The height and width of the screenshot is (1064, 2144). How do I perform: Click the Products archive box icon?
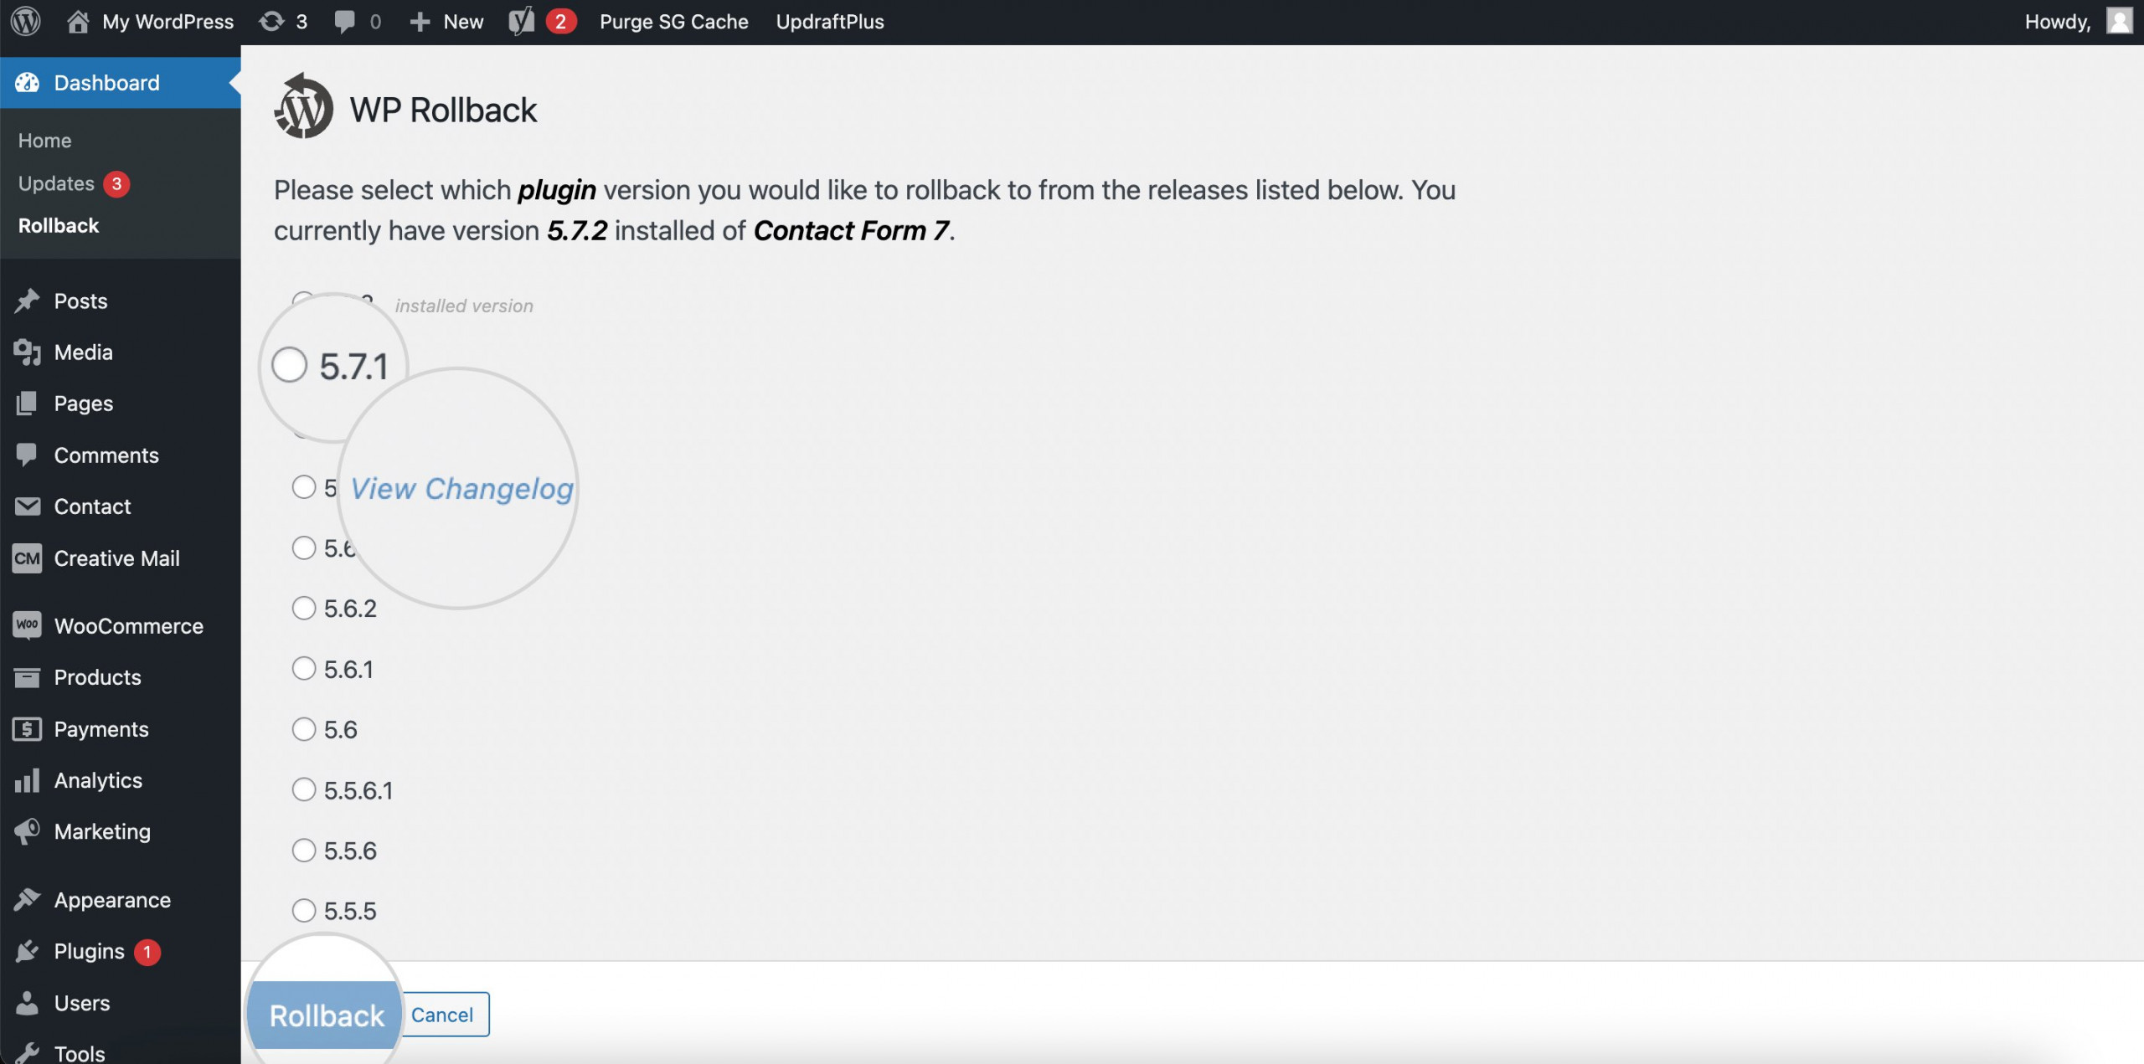click(27, 676)
